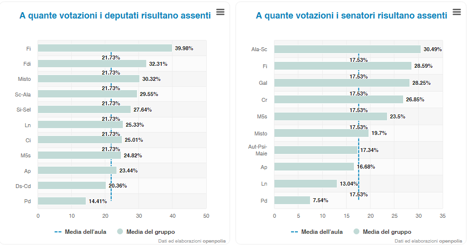This screenshot has width=468, height=246.
Task: Open the senatori chart hamburger menu
Action: pyautogui.click(x=457, y=12)
